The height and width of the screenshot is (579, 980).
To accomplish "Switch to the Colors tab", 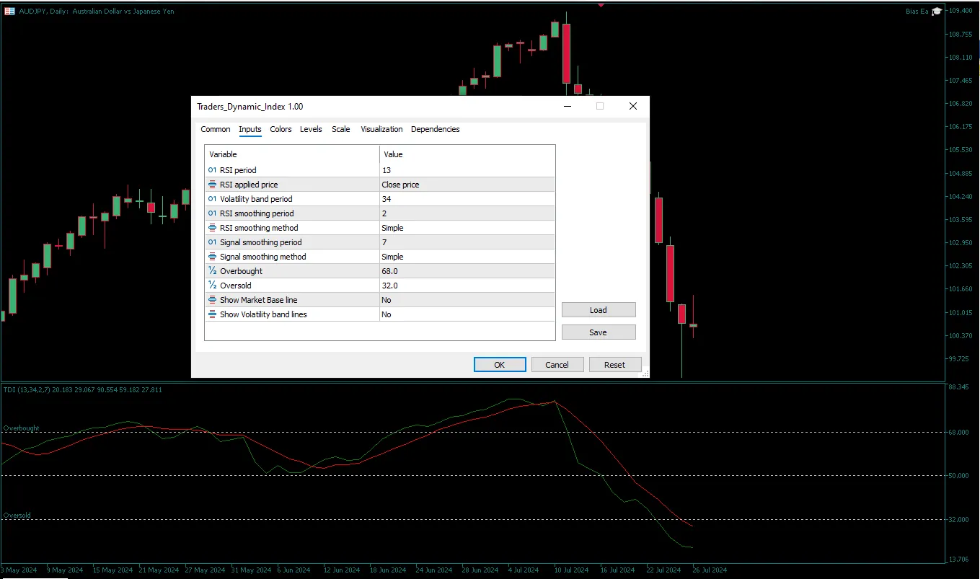I will [x=281, y=130].
